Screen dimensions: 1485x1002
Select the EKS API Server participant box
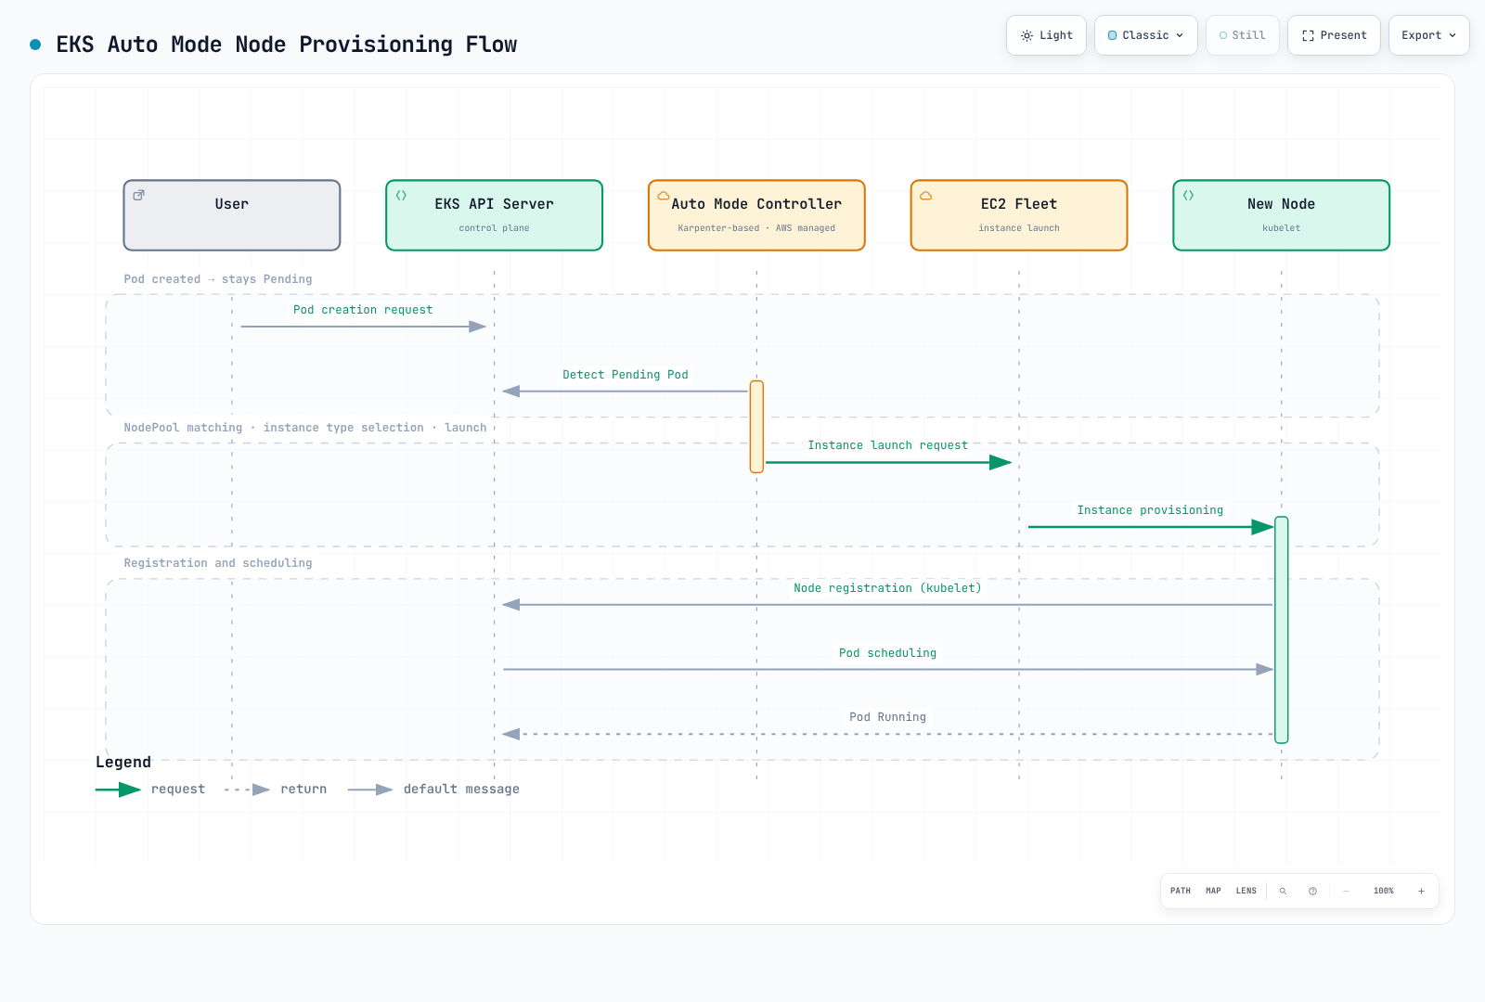coord(495,215)
